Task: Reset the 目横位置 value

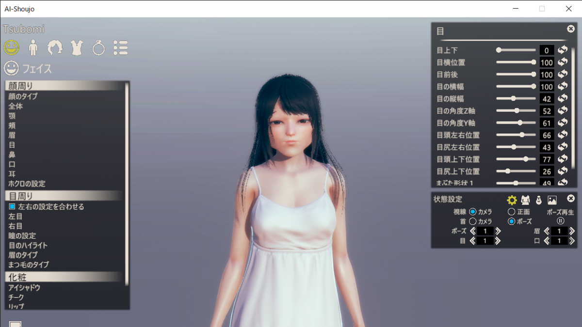Action: (563, 62)
